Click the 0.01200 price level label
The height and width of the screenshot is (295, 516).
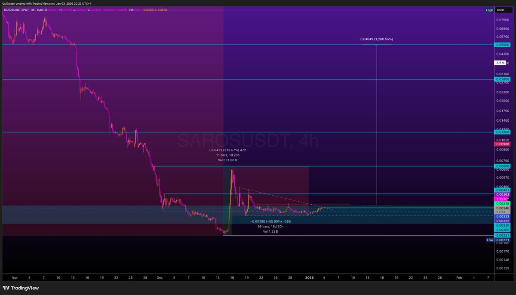pos(503,132)
